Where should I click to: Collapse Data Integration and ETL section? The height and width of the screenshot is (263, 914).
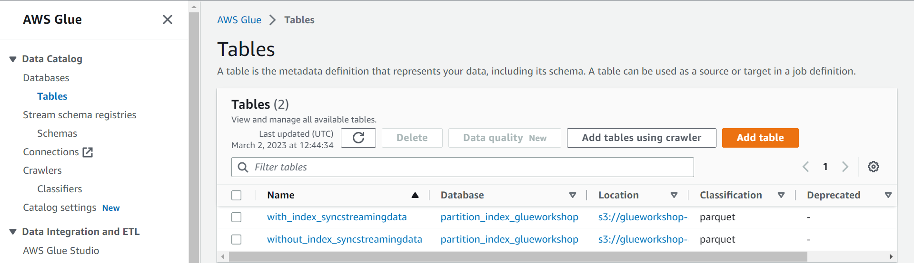[13, 232]
